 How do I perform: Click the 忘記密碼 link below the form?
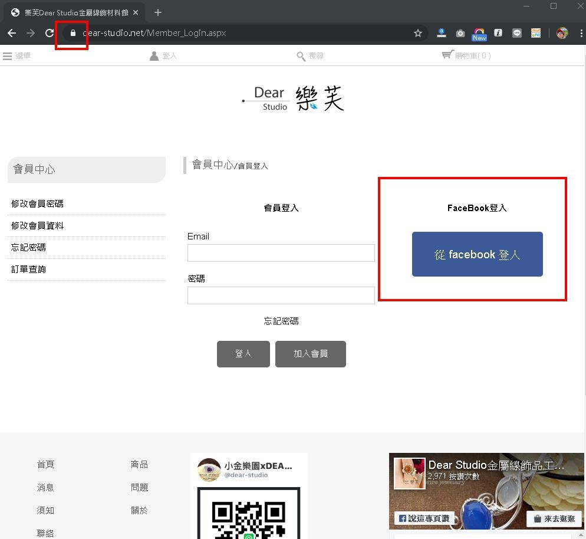281,321
